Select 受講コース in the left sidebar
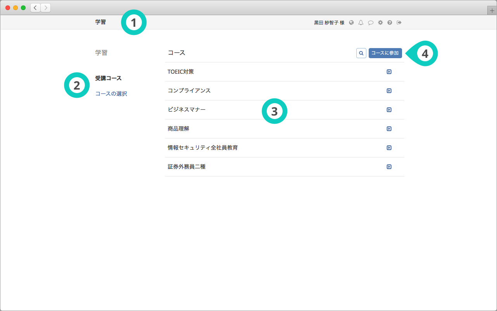497x311 pixels. [x=108, y=78]
